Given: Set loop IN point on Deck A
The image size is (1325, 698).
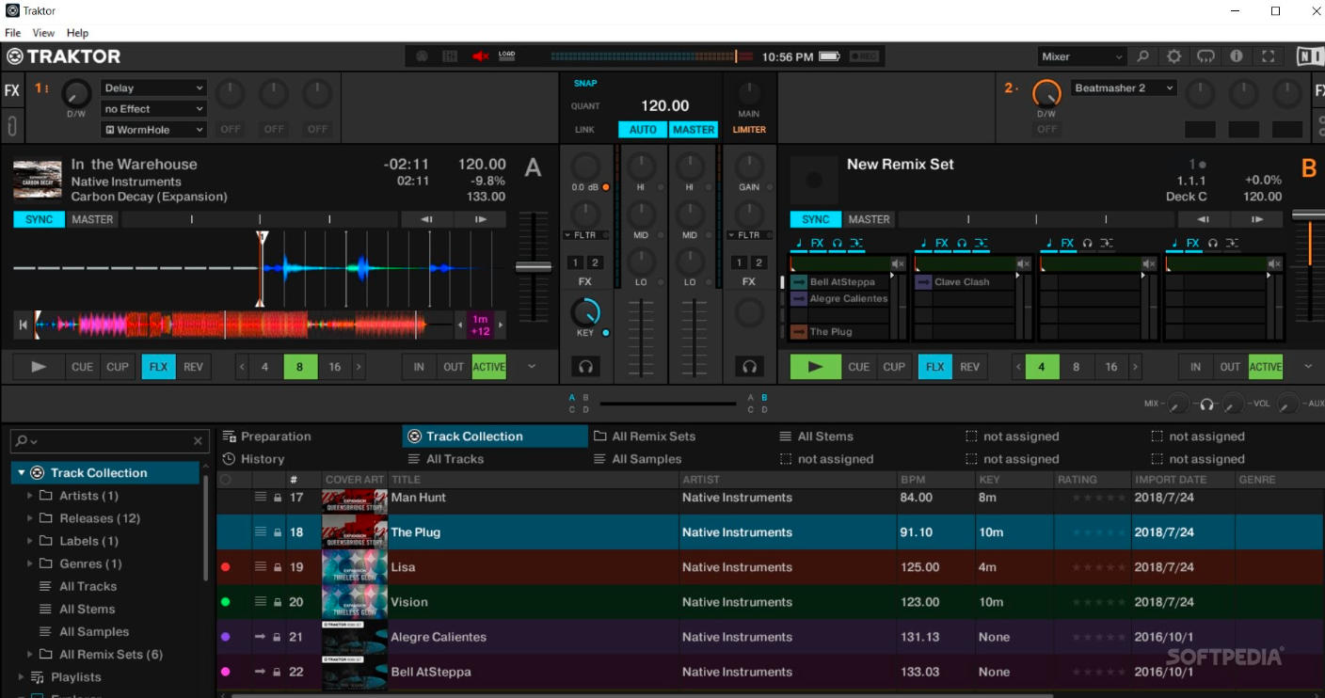Looking at the screenshot, I should click(419, 367).
